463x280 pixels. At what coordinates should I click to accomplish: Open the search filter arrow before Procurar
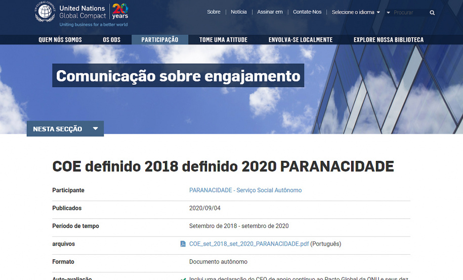388,13
